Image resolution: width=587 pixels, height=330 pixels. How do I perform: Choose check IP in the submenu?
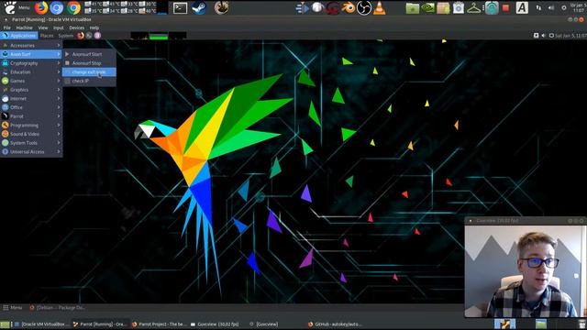(x=89, y=81)
